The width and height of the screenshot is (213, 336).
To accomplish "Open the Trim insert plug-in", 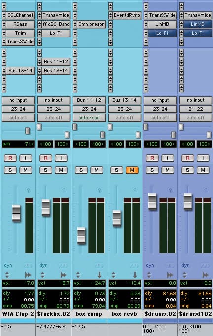I will [x=20, y=33].
